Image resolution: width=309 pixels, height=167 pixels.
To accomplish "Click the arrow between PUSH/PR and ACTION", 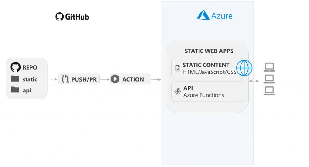I will click(104, 79).
